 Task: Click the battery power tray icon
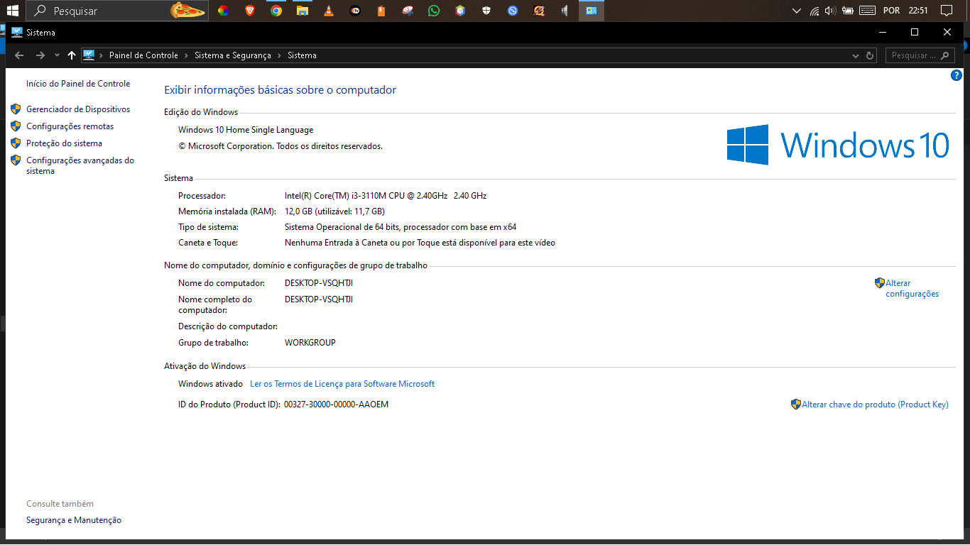pos(847,11)
